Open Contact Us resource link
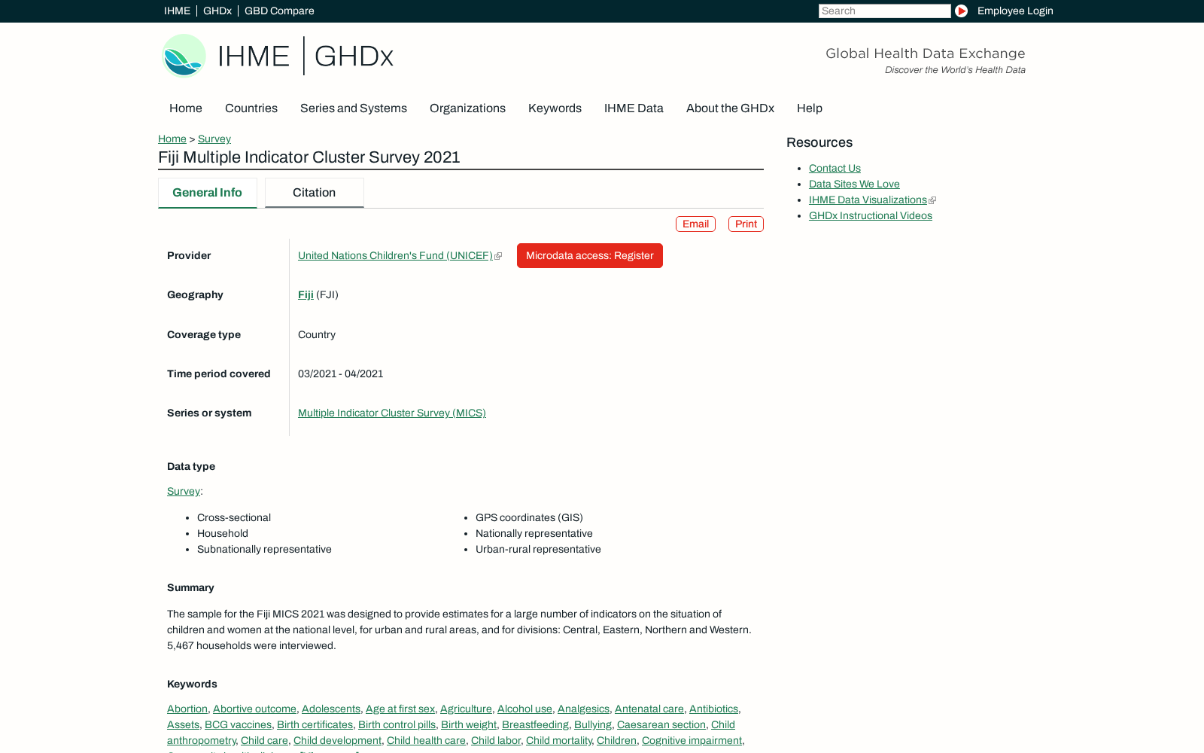The image size is (1204, 753). coord(835,168)
